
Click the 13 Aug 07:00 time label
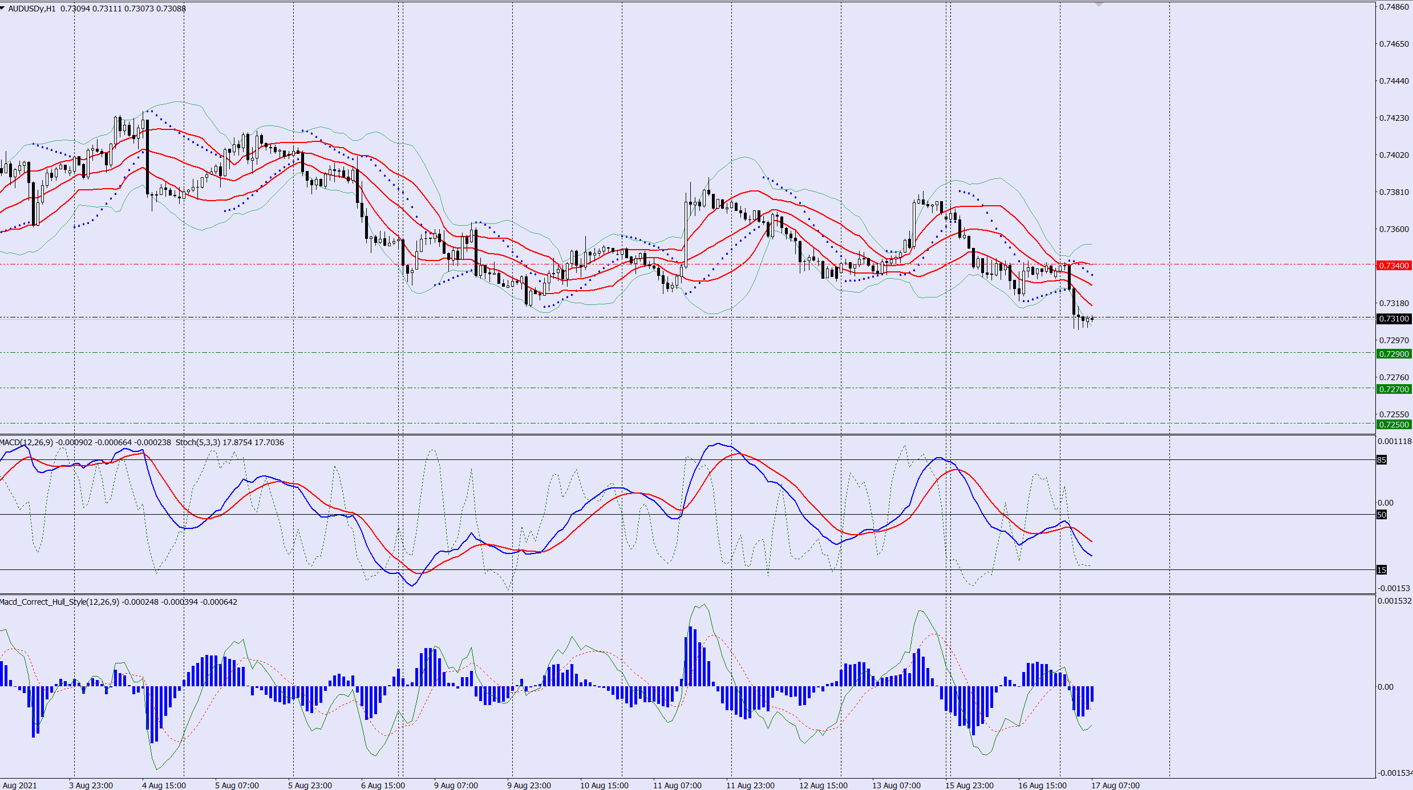click(896, 785)
